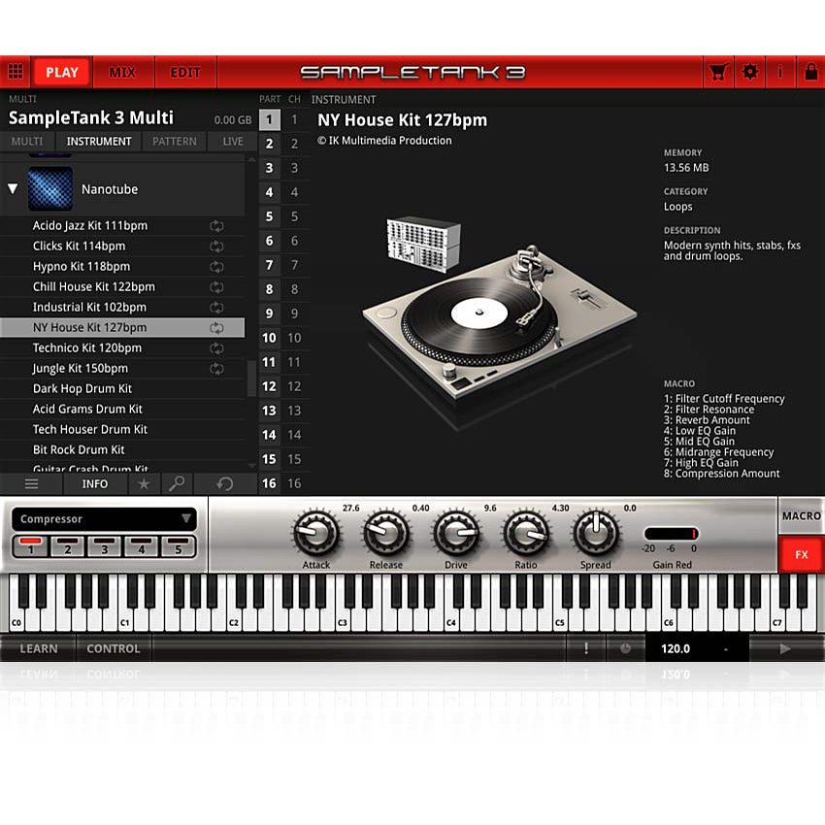Click the grid icon at top left
This screenshot has height=825, width=825.
pyautogui.click(x=16, y=71)
